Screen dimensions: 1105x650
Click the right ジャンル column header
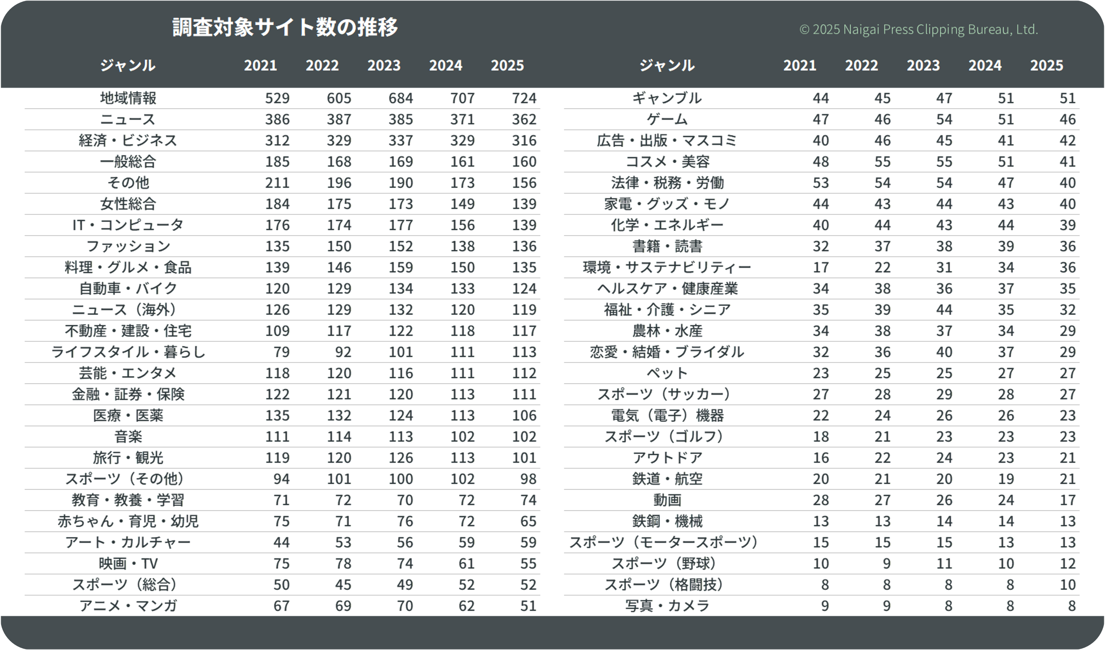(x=667, y=65)
